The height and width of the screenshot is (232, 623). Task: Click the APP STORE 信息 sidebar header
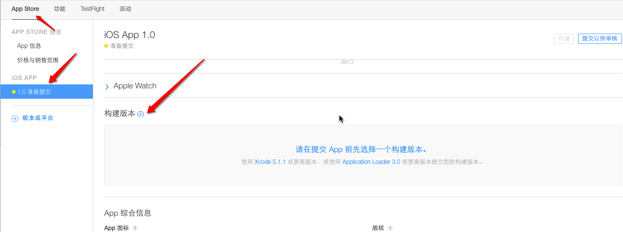coord(37,32)
